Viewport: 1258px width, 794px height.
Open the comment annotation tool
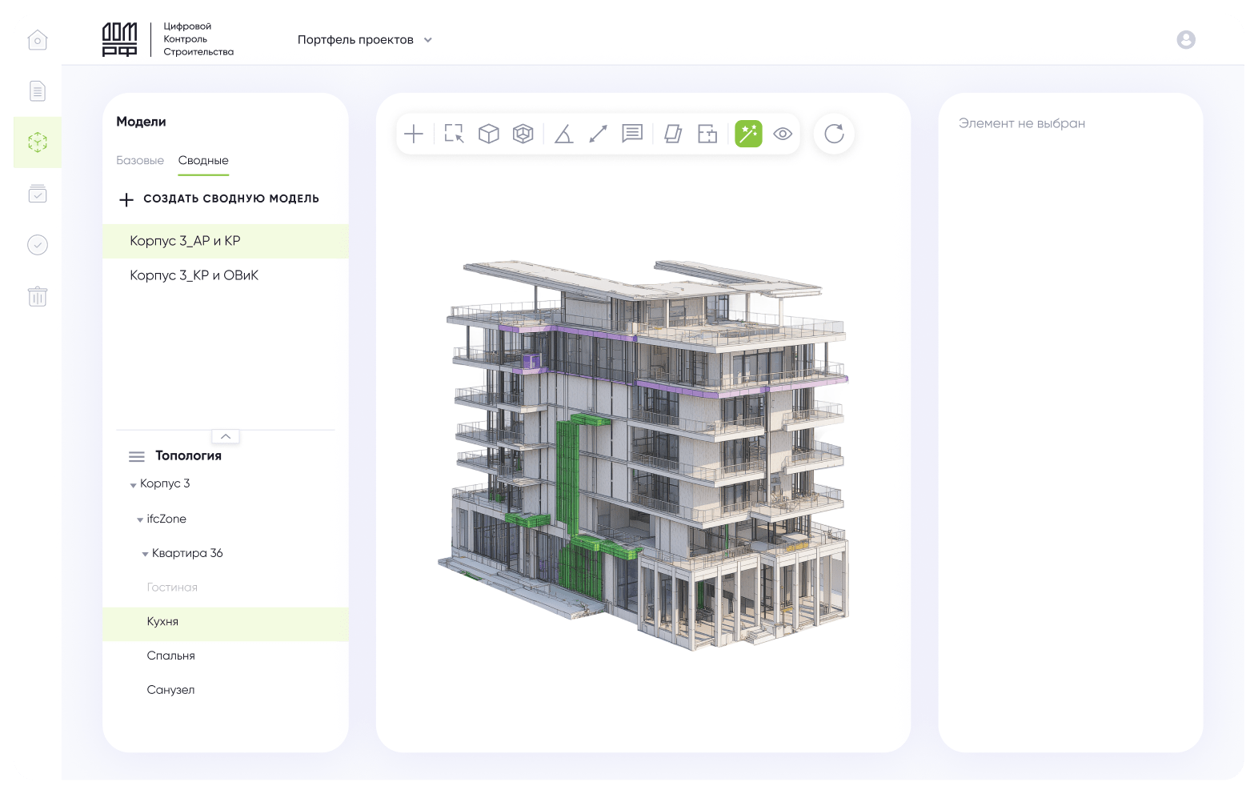coord(632,134)
